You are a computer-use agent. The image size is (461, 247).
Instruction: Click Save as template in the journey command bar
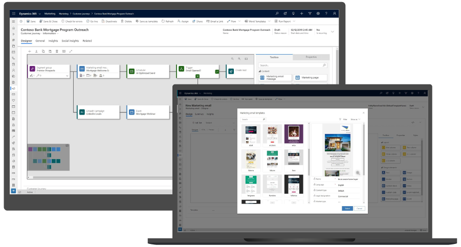coord(147,21)
